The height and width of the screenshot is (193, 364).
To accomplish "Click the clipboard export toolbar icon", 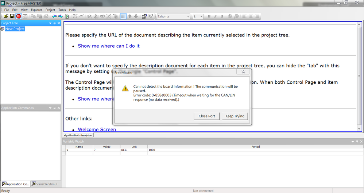I will (x=115, y=16).
